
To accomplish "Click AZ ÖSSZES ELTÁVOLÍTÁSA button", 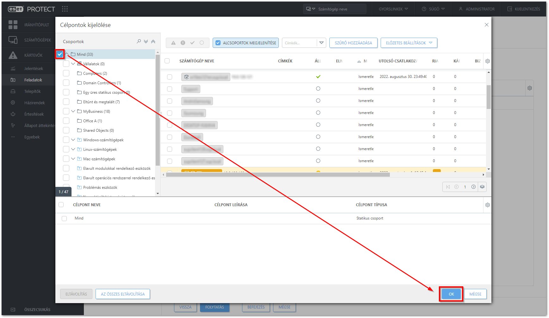I will coord(123,294).
